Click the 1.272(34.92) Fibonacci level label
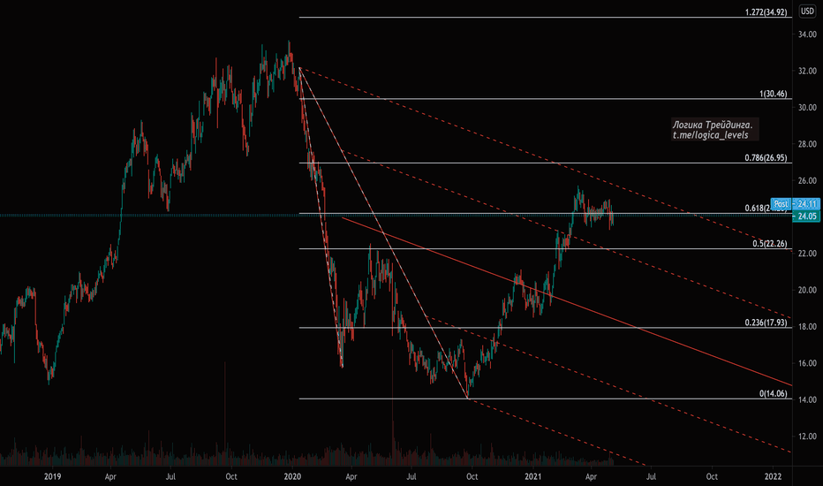823x486 pixels. (x=766, y=12)
